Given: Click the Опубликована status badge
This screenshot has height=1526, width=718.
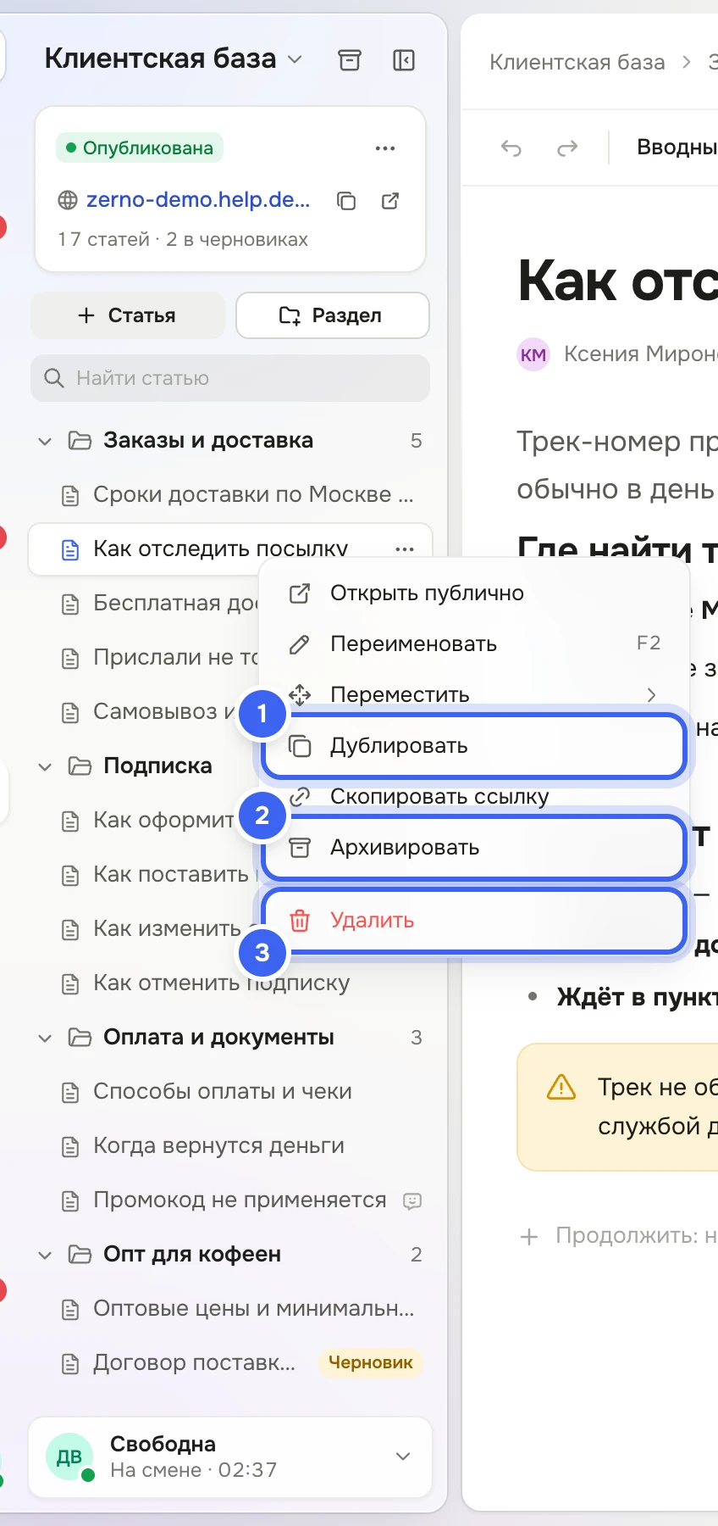Looking at the screenshot, I should (140, 148).
